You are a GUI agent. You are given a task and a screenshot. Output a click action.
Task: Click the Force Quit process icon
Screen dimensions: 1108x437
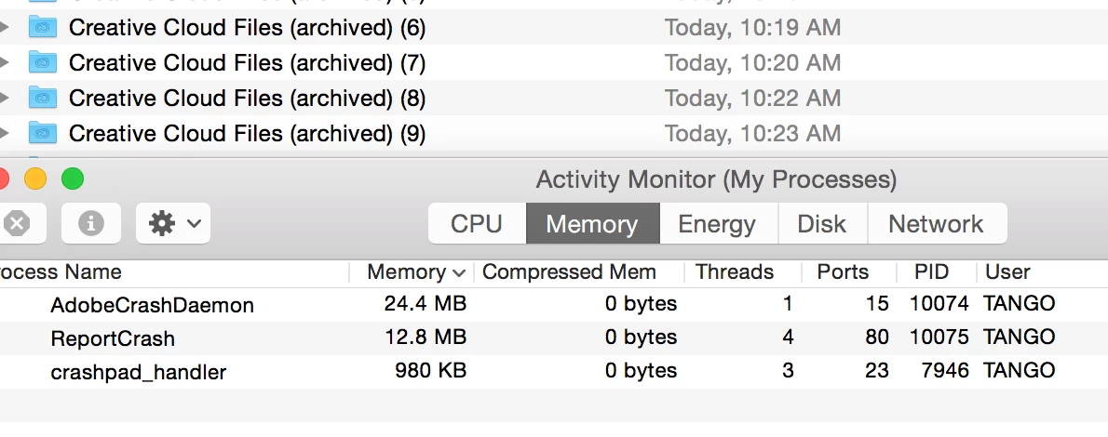(16, 223)
